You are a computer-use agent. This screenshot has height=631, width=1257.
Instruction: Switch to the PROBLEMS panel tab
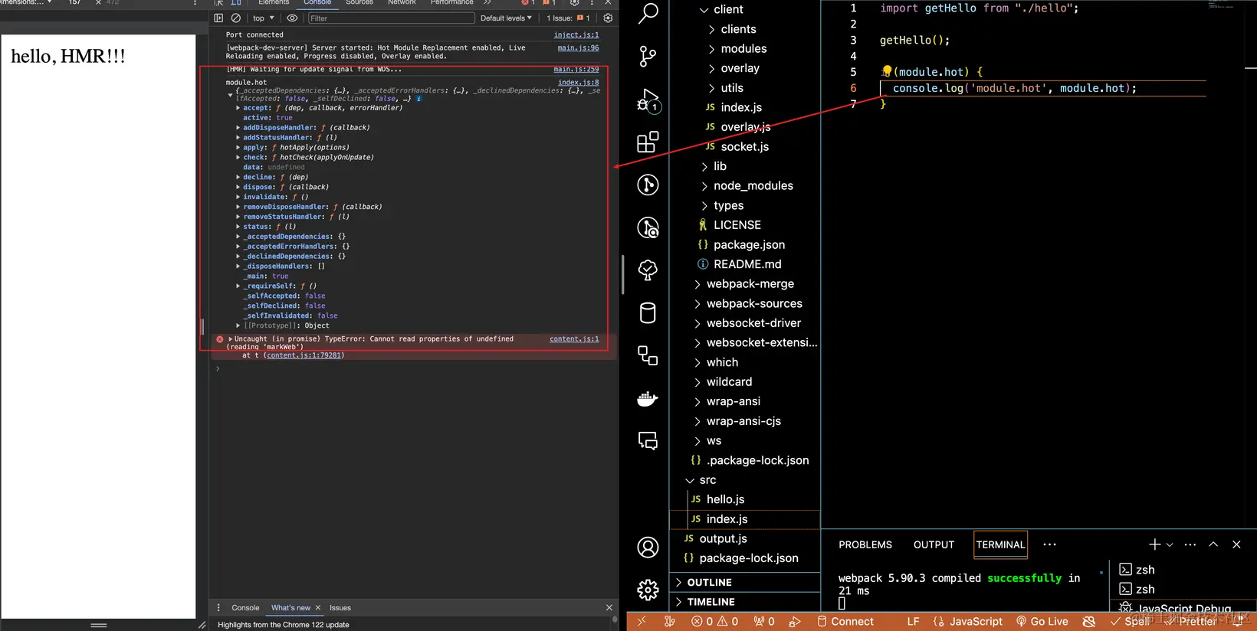click(x=865, y=544)
